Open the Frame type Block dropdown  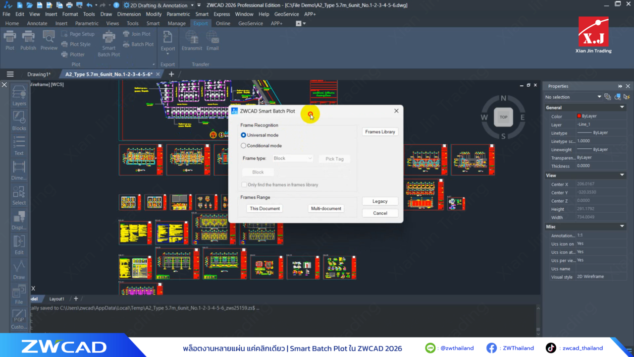[x=292, y=158]
